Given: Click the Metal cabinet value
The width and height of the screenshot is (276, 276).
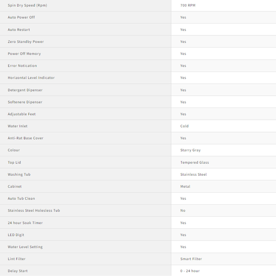Looking at the screenshot, I should (185, 186).
